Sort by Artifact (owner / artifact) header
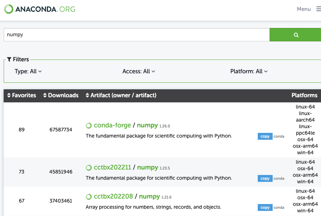 pyautogui.click(x=121, y=95)
